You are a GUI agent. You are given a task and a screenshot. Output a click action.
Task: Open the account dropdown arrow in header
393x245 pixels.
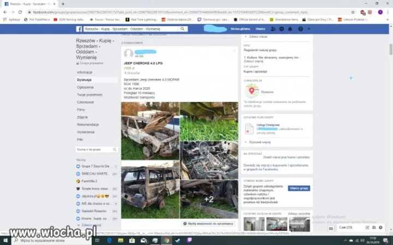(309, 29)
